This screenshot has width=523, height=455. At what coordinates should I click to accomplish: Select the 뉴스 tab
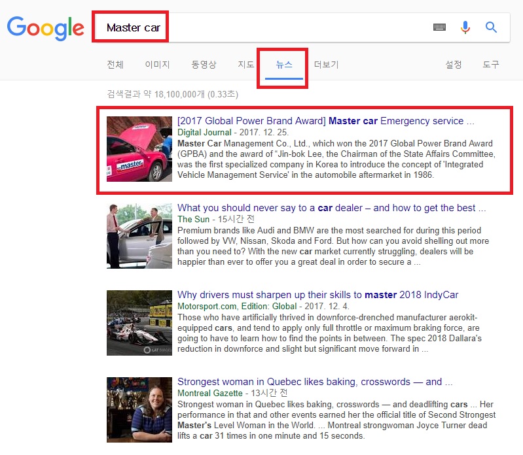pos(284,65)
